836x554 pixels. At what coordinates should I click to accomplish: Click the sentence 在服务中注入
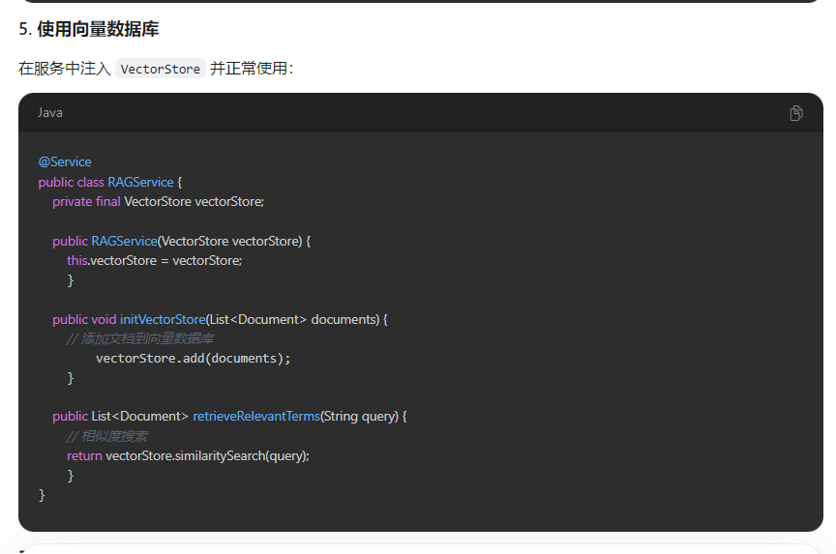[65, 69]
